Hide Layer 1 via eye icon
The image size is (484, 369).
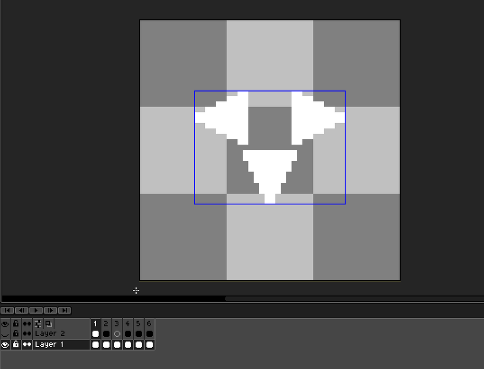pos(5,345)
